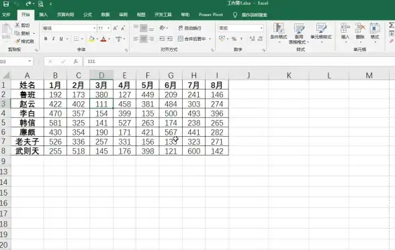
Task: Open the font name dropdown
Action: click(x=95, y=28)
